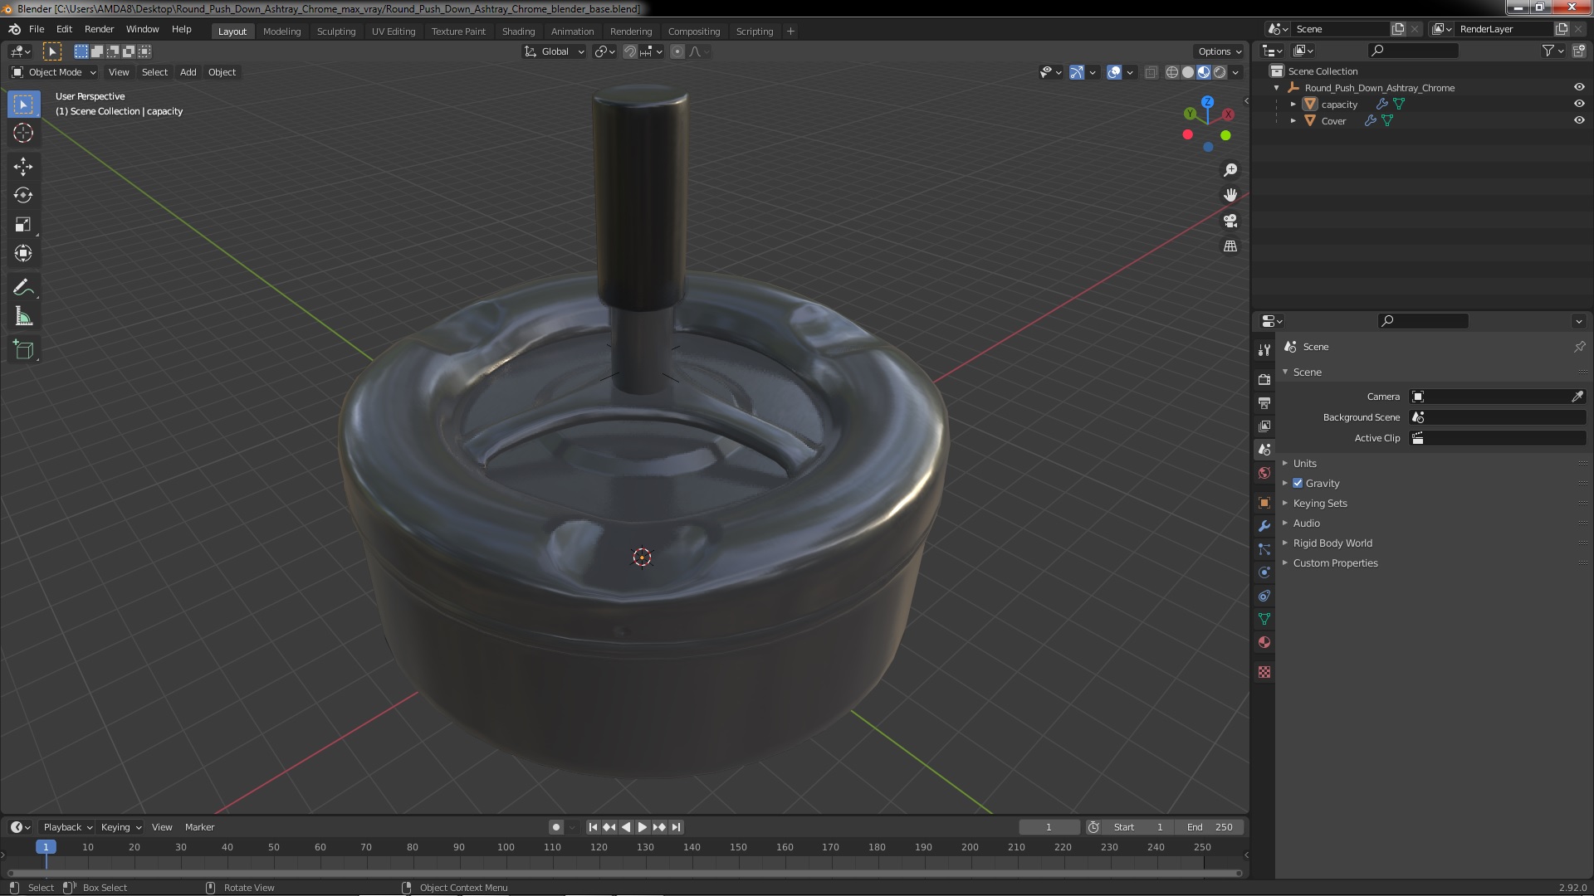The width and height of the screenshot is (1594, 896).
Task: Expand the Rigid Body World section
Action: 1332,543
